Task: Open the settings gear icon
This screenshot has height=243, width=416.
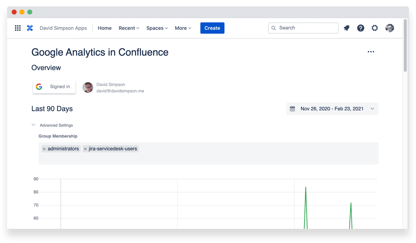Action: 375,28
